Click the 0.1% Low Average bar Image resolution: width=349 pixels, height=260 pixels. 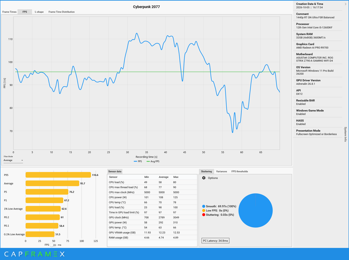tap(40, 234)
